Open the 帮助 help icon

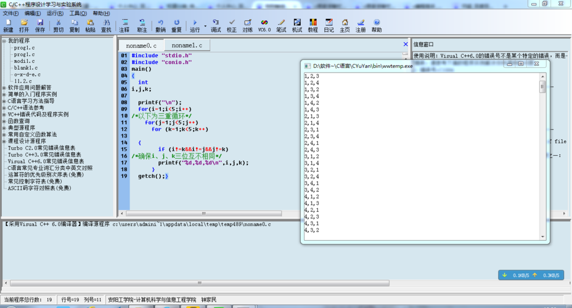point(377,25)
